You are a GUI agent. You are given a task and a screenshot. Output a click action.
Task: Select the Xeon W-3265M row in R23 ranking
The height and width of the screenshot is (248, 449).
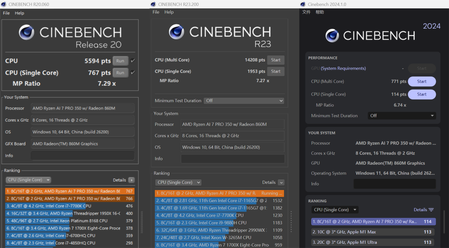coord(220,238)
